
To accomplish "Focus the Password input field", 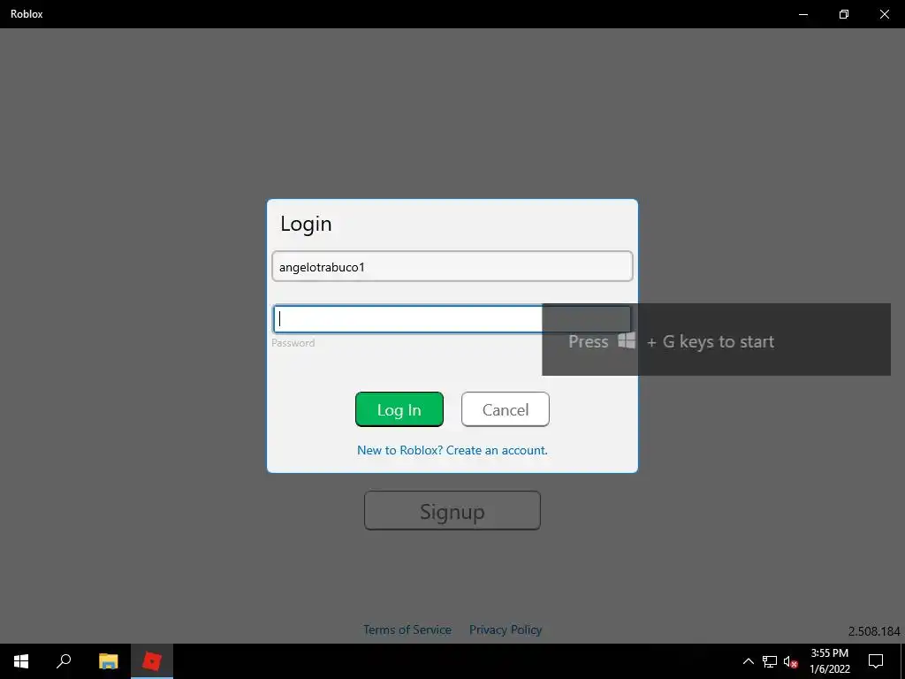I will (x=452, y=318).
